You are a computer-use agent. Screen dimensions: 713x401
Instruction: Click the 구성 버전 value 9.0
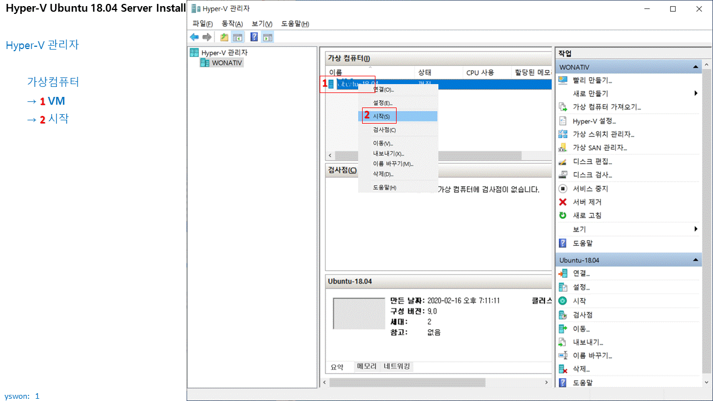pos(432,311)
